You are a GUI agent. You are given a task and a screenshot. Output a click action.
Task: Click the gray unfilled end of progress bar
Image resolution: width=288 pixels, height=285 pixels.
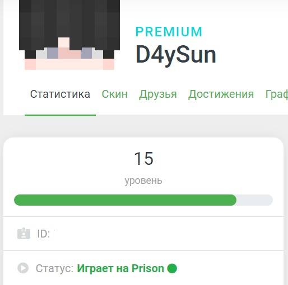[255, 200]
